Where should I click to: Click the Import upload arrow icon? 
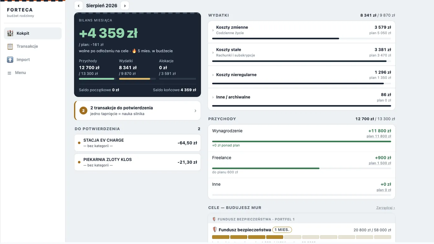coord(10,60)
